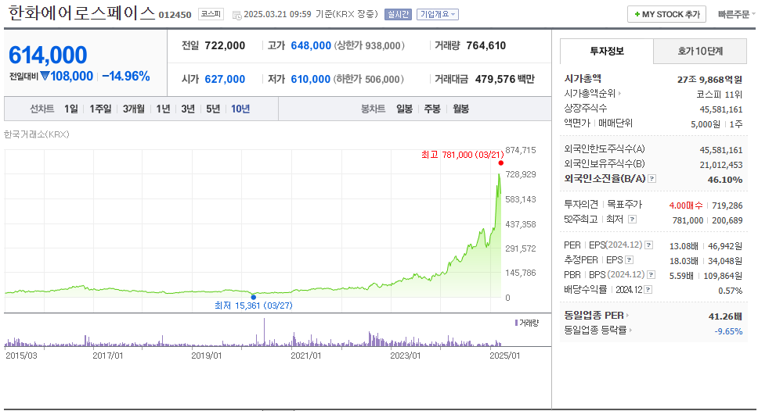Click the 시가 value 627,000
The height and width of the screenshot is (411, 758).
pyautogui.click(x=225, y=79)
